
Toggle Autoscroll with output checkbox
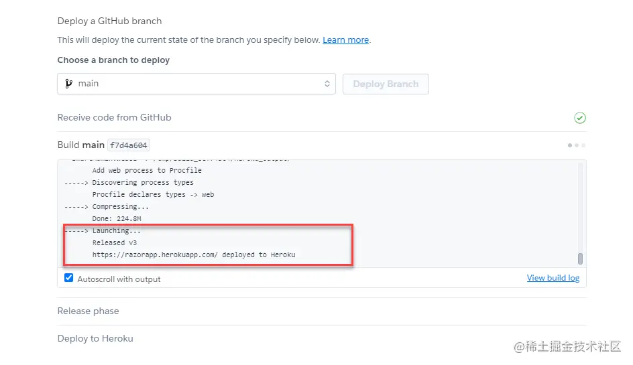click(x=69, y=278)
